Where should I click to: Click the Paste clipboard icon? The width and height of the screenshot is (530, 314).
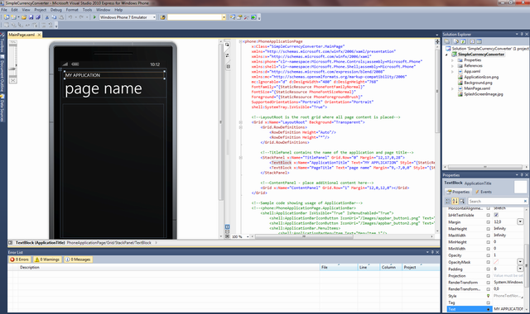click(x=61, y=17)
